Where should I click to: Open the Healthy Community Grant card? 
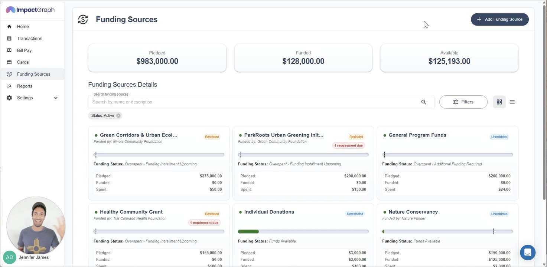[131, 212]
